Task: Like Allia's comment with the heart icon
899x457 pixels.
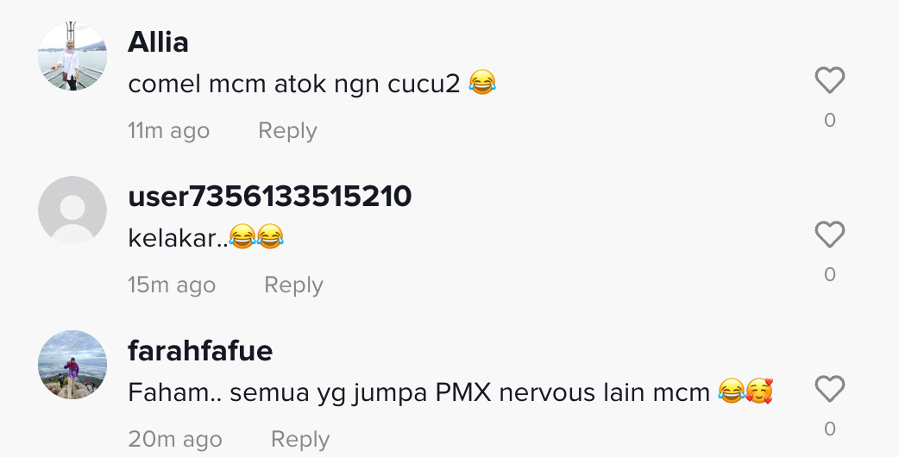Action: [x=830, y=80]
